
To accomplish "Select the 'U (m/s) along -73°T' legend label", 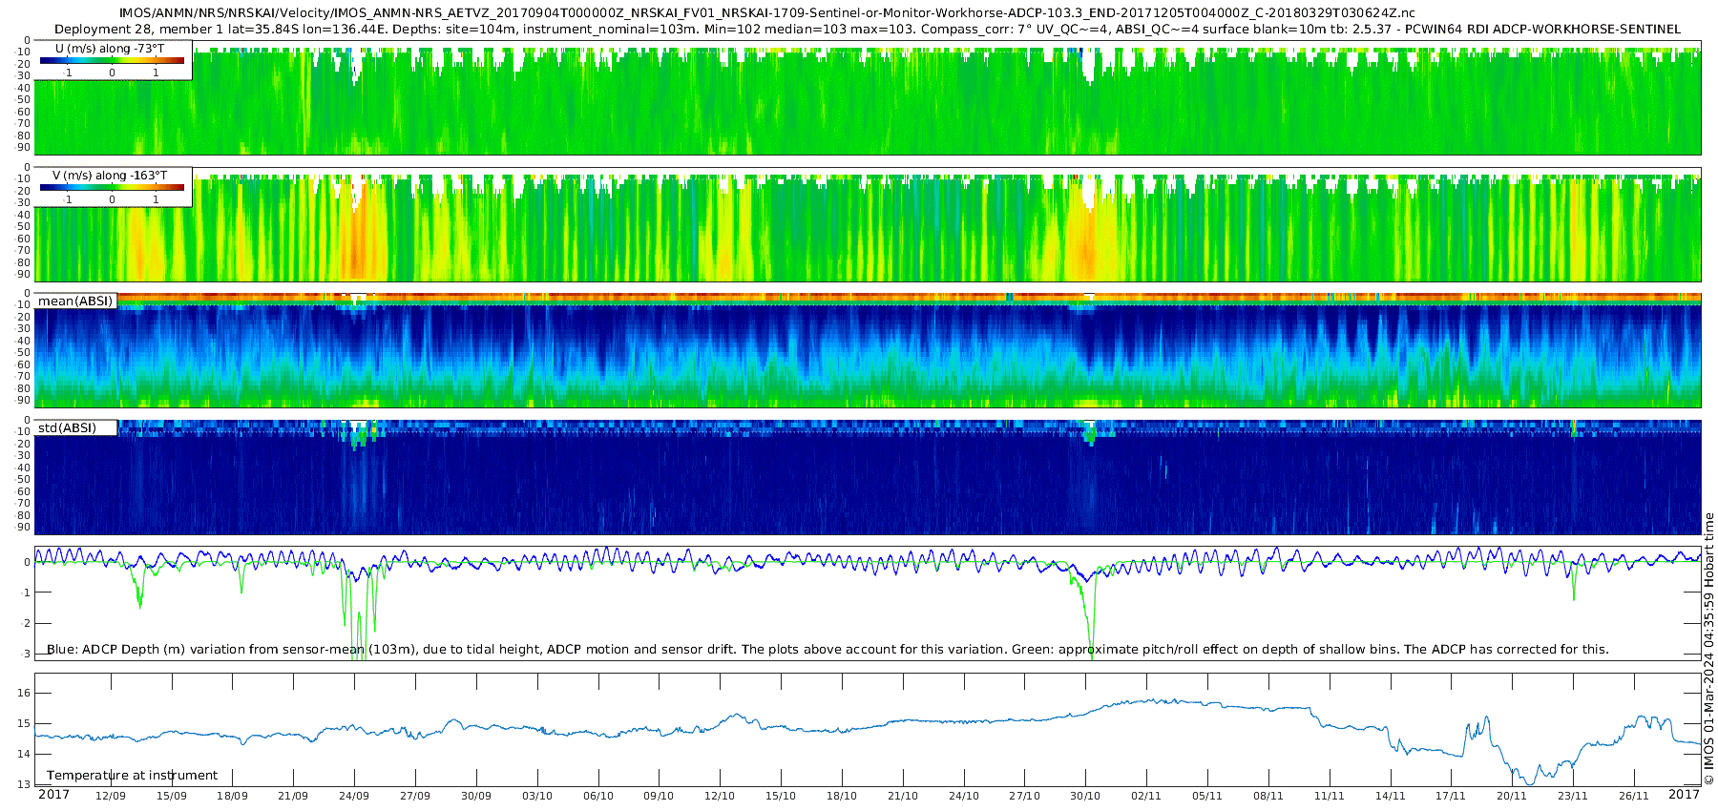I will 110,49.
